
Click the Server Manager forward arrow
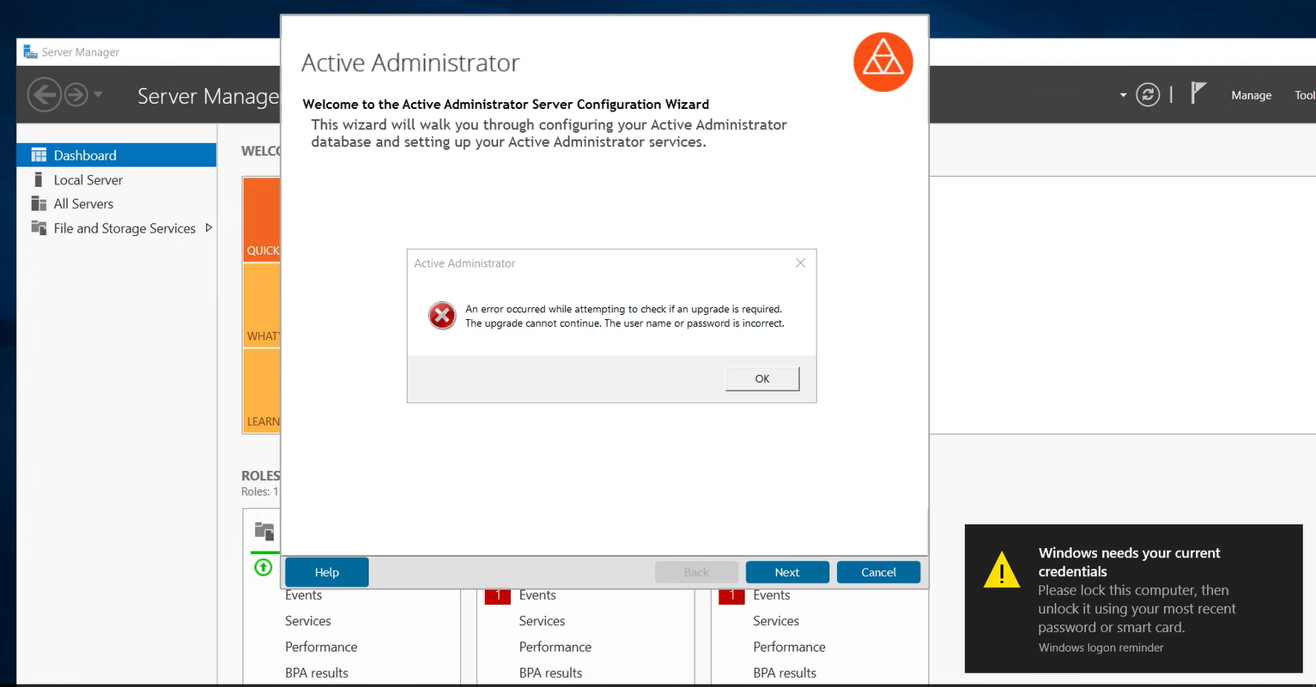[76, 94]
